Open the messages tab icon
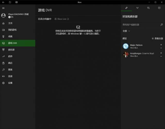The height and width of the screenshot is (129, 165). [148, 8]
